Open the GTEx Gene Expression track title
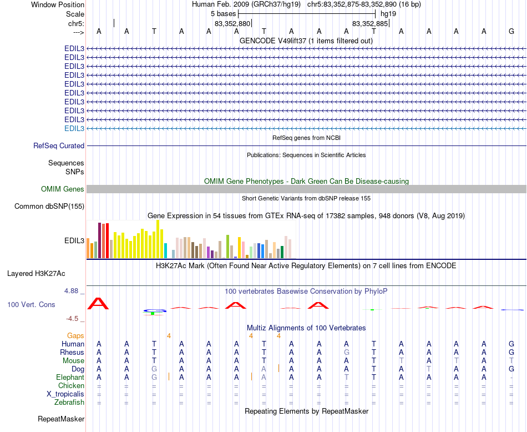527x432 pixels. [x=306, y=215]
